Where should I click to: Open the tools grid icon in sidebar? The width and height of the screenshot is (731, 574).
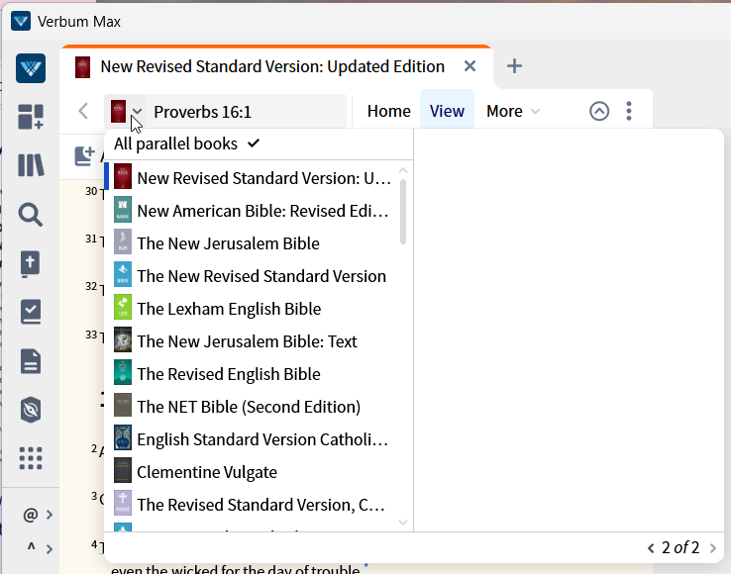click(x=31, y=458)
